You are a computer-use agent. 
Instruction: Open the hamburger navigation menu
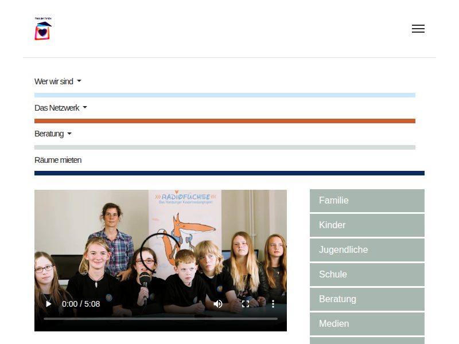pyautogui.click(x=418, y=29)
